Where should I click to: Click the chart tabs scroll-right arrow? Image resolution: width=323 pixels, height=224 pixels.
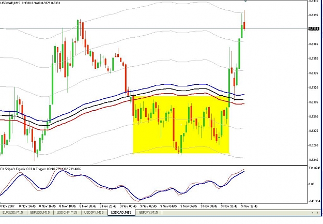318,213
